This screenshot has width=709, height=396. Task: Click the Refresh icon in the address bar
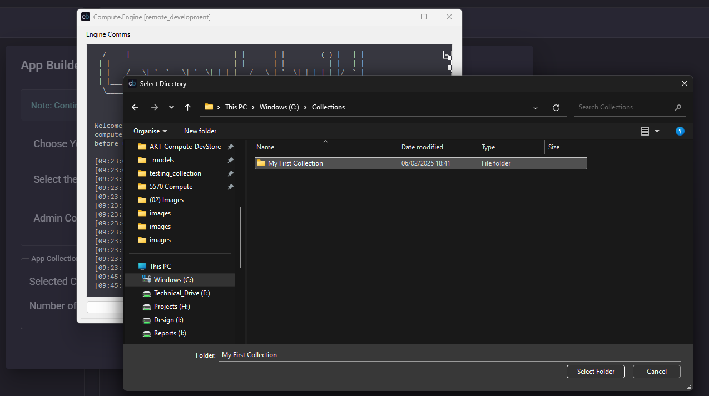pos(556,107)
